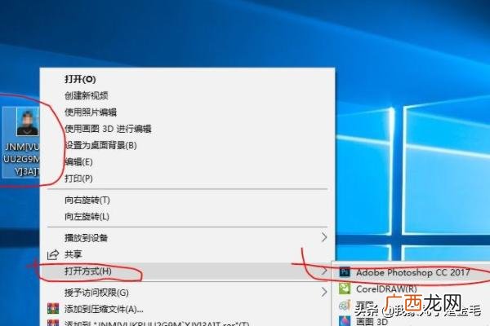This screenshot has height=326, width=490.
Task: Select 授予访问权限(G) entry
Action: pos(96,293)
